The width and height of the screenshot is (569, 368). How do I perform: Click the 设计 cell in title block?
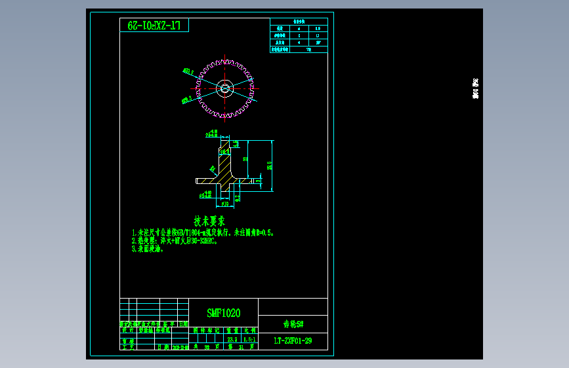(x=128, y=330)
